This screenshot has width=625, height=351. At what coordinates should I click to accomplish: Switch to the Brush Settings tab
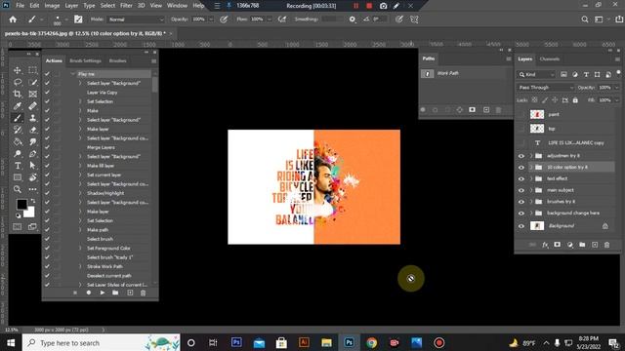tap(85, 60)
